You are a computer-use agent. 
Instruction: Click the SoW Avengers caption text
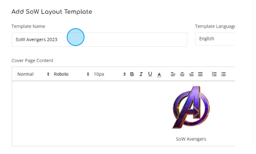click(191, 139)
